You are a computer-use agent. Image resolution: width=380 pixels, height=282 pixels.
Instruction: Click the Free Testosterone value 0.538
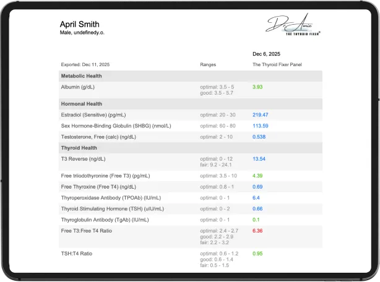(x=259, y=137)
